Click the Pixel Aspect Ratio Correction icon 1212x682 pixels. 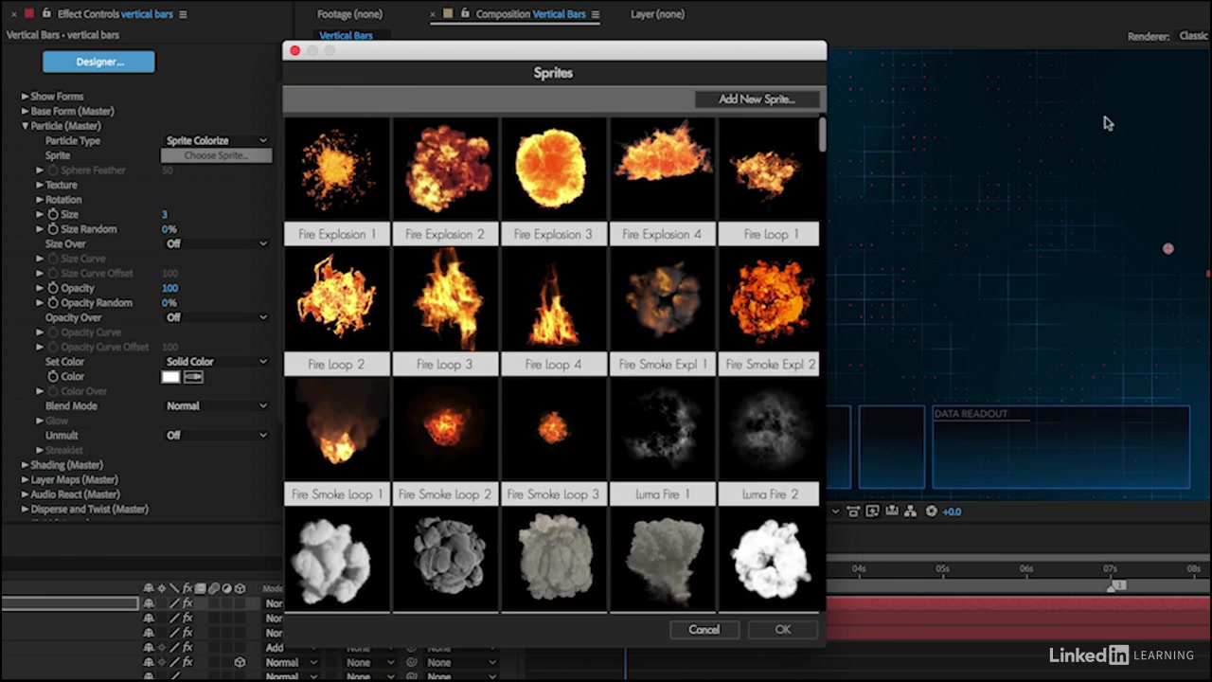(x=853, y=511)
